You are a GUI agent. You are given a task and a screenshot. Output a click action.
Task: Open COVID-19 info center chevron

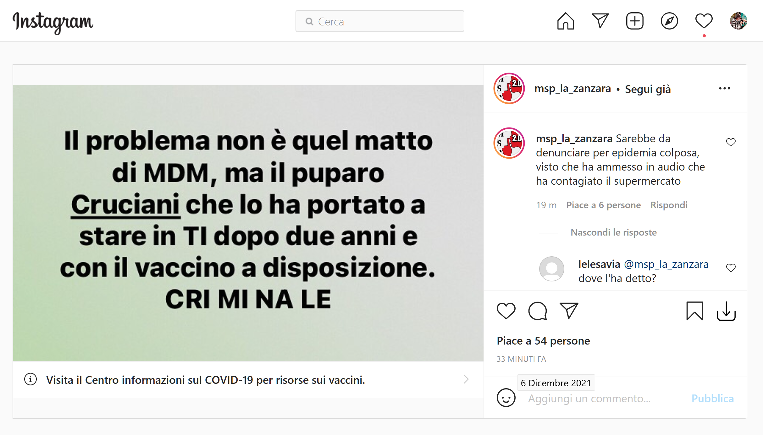pos(466,379)
